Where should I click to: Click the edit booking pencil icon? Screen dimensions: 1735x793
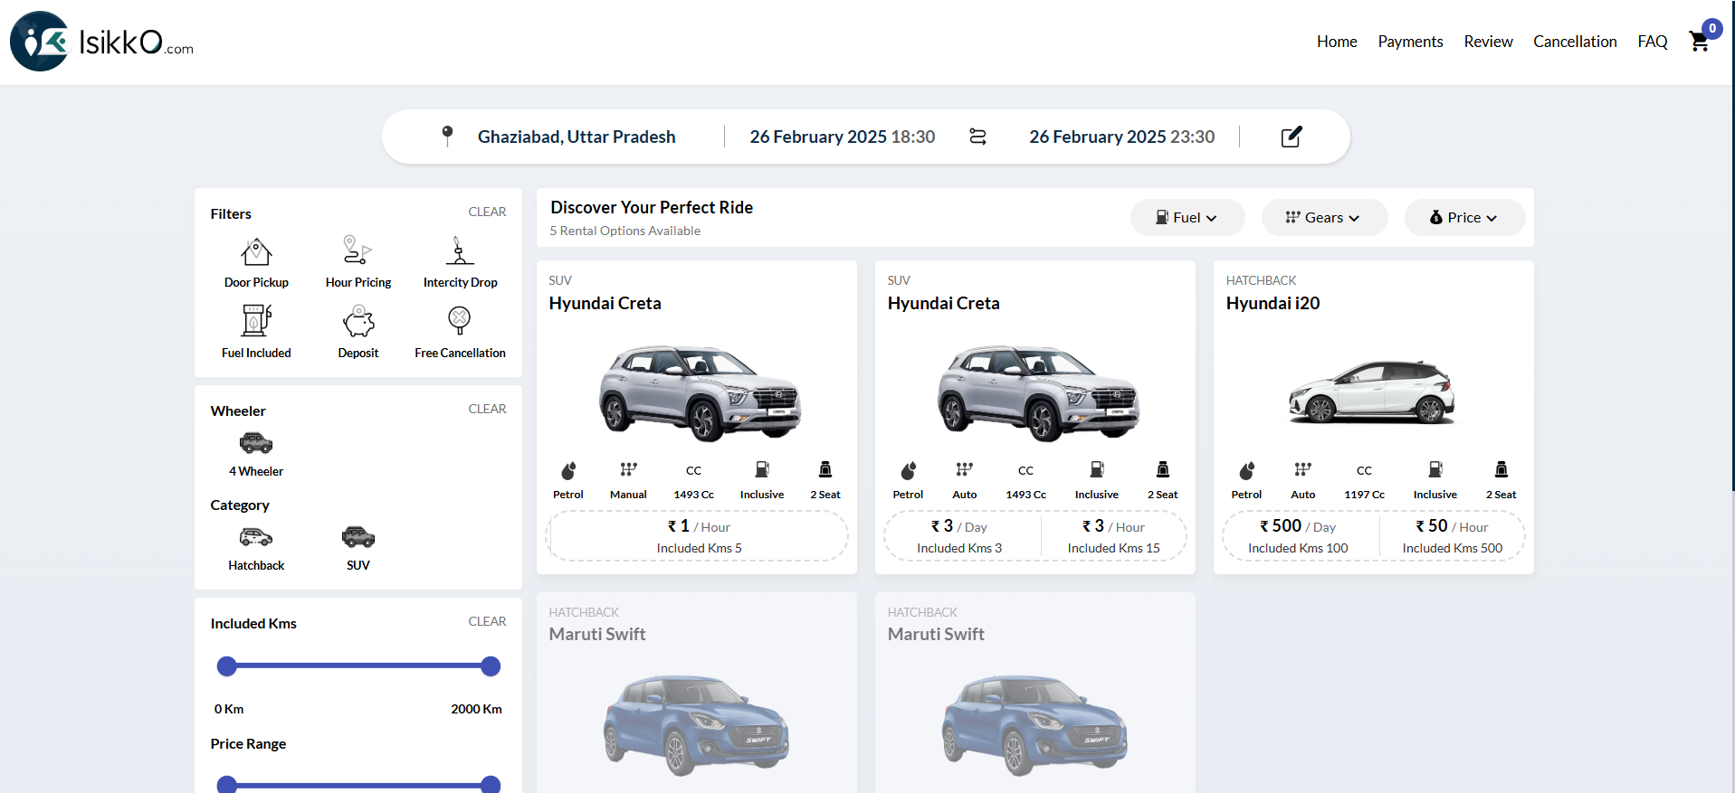(1292, 137)
